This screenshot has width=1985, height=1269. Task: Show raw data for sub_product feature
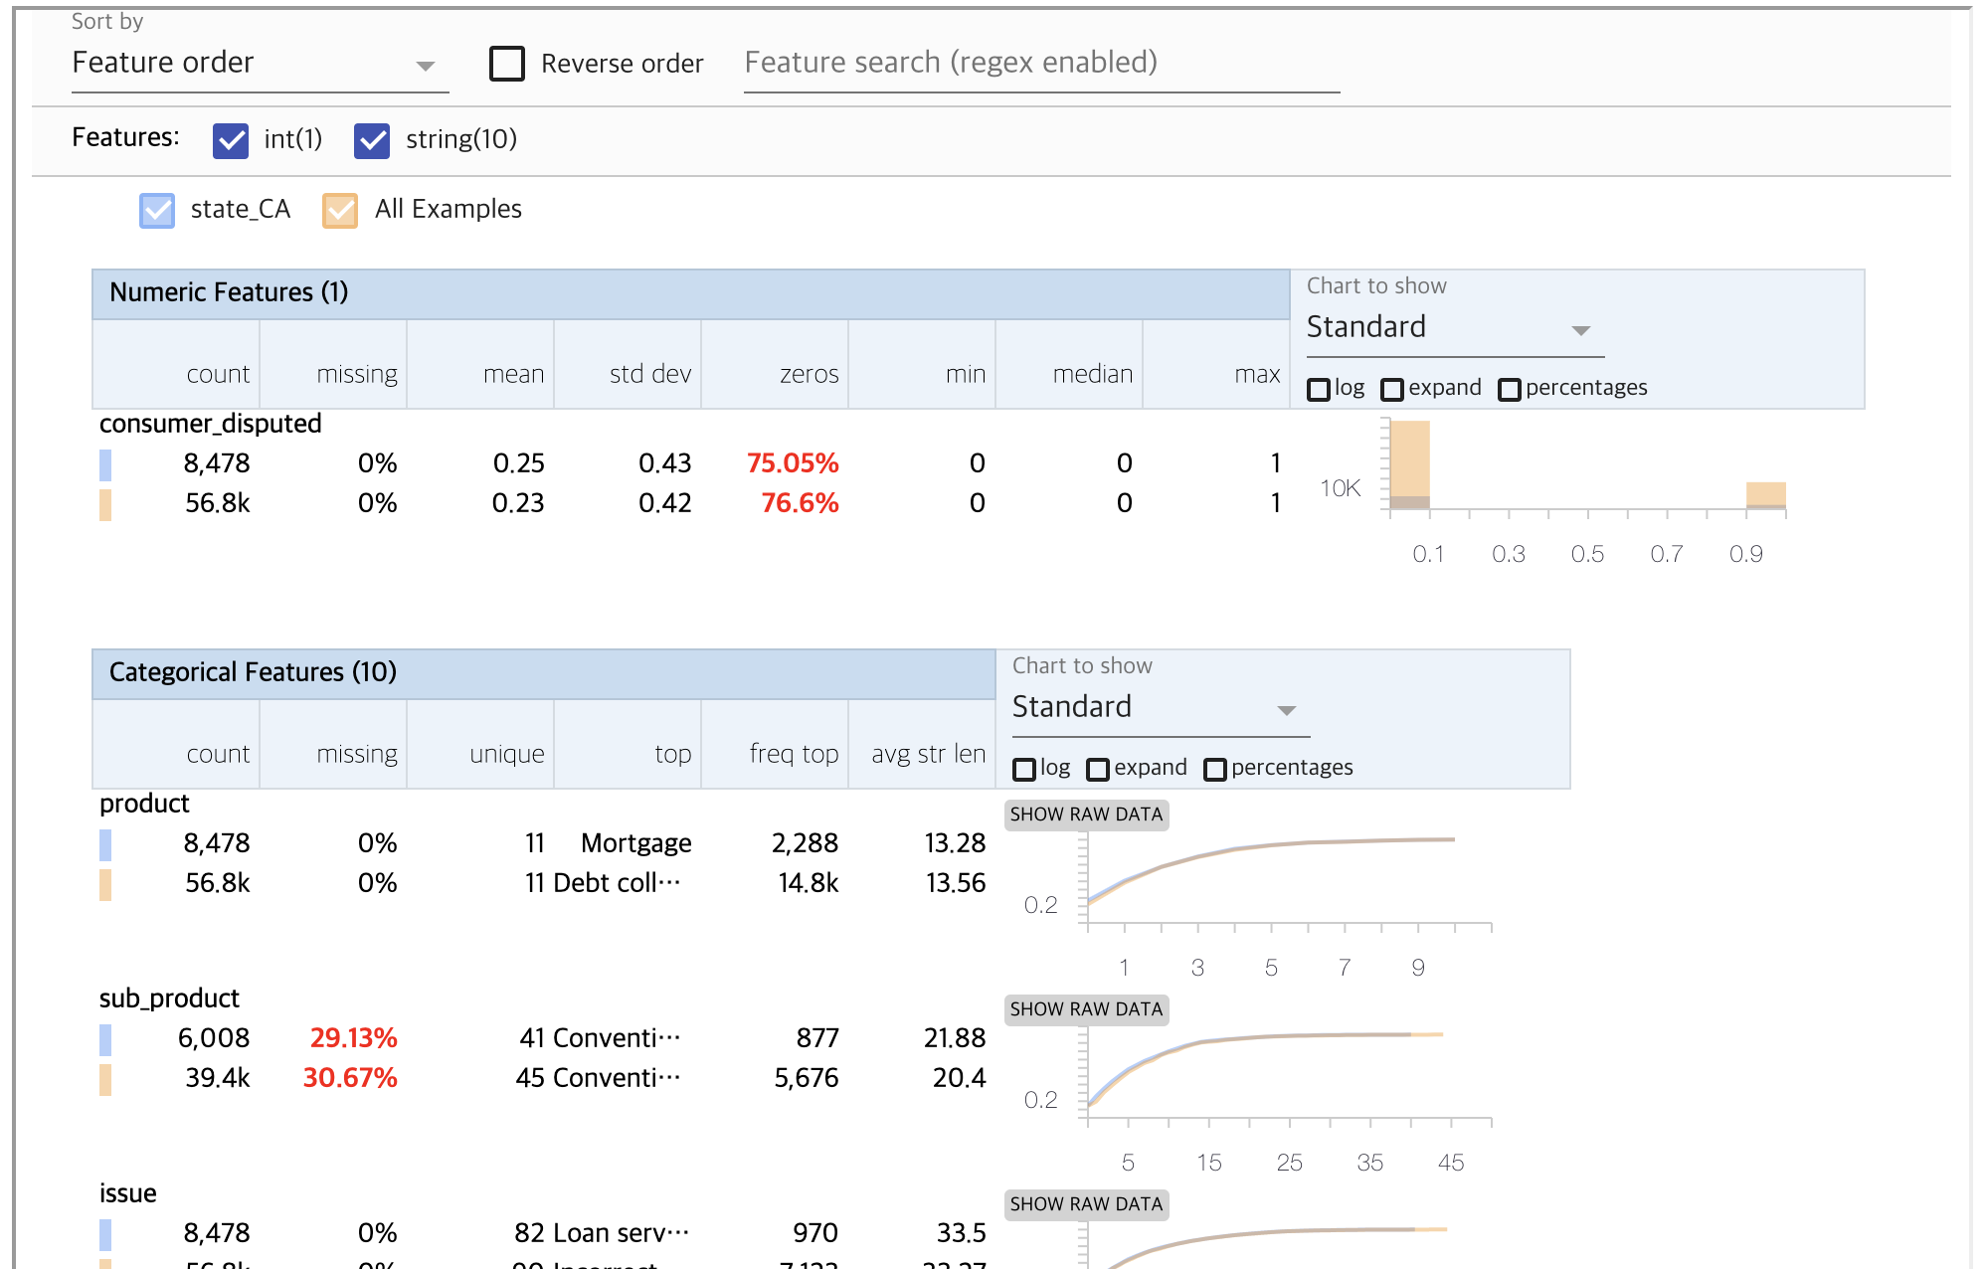pyautogui.click(x=1086, y=1009)
